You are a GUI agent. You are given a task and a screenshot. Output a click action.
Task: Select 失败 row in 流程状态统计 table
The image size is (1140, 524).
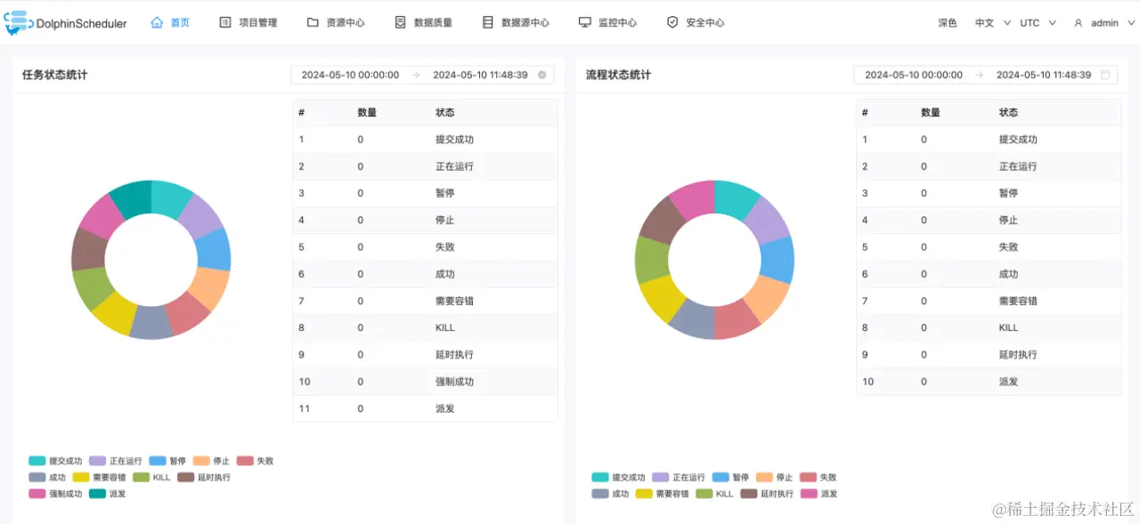click(989, 247)
